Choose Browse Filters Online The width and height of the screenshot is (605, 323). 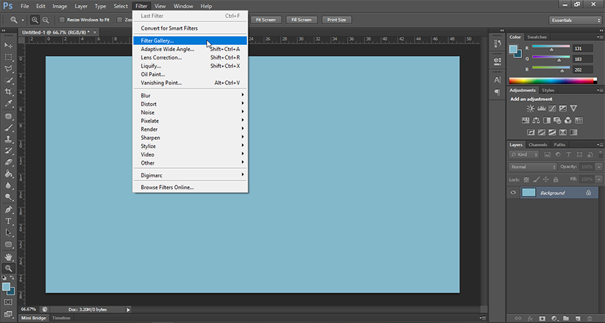(x=190, y=187)
